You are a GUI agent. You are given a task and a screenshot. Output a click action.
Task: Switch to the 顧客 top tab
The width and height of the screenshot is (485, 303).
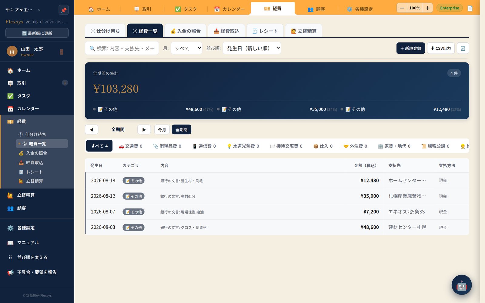coord(316,9)
